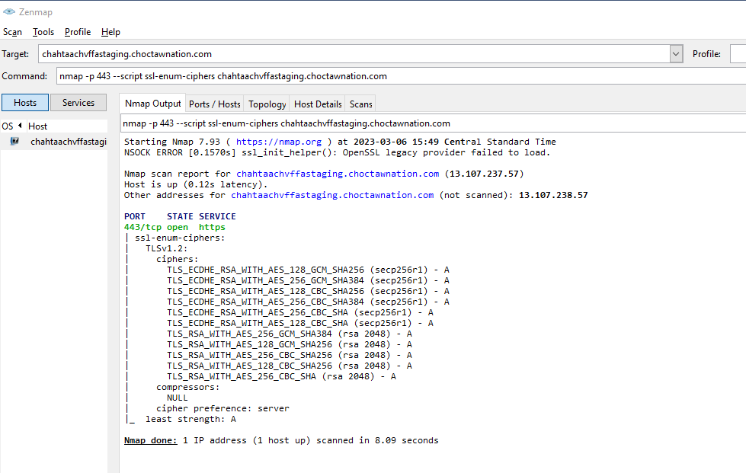Click the NSOCK ERROR line
This screenshot has height=473, width=746.
click(337, 152)
